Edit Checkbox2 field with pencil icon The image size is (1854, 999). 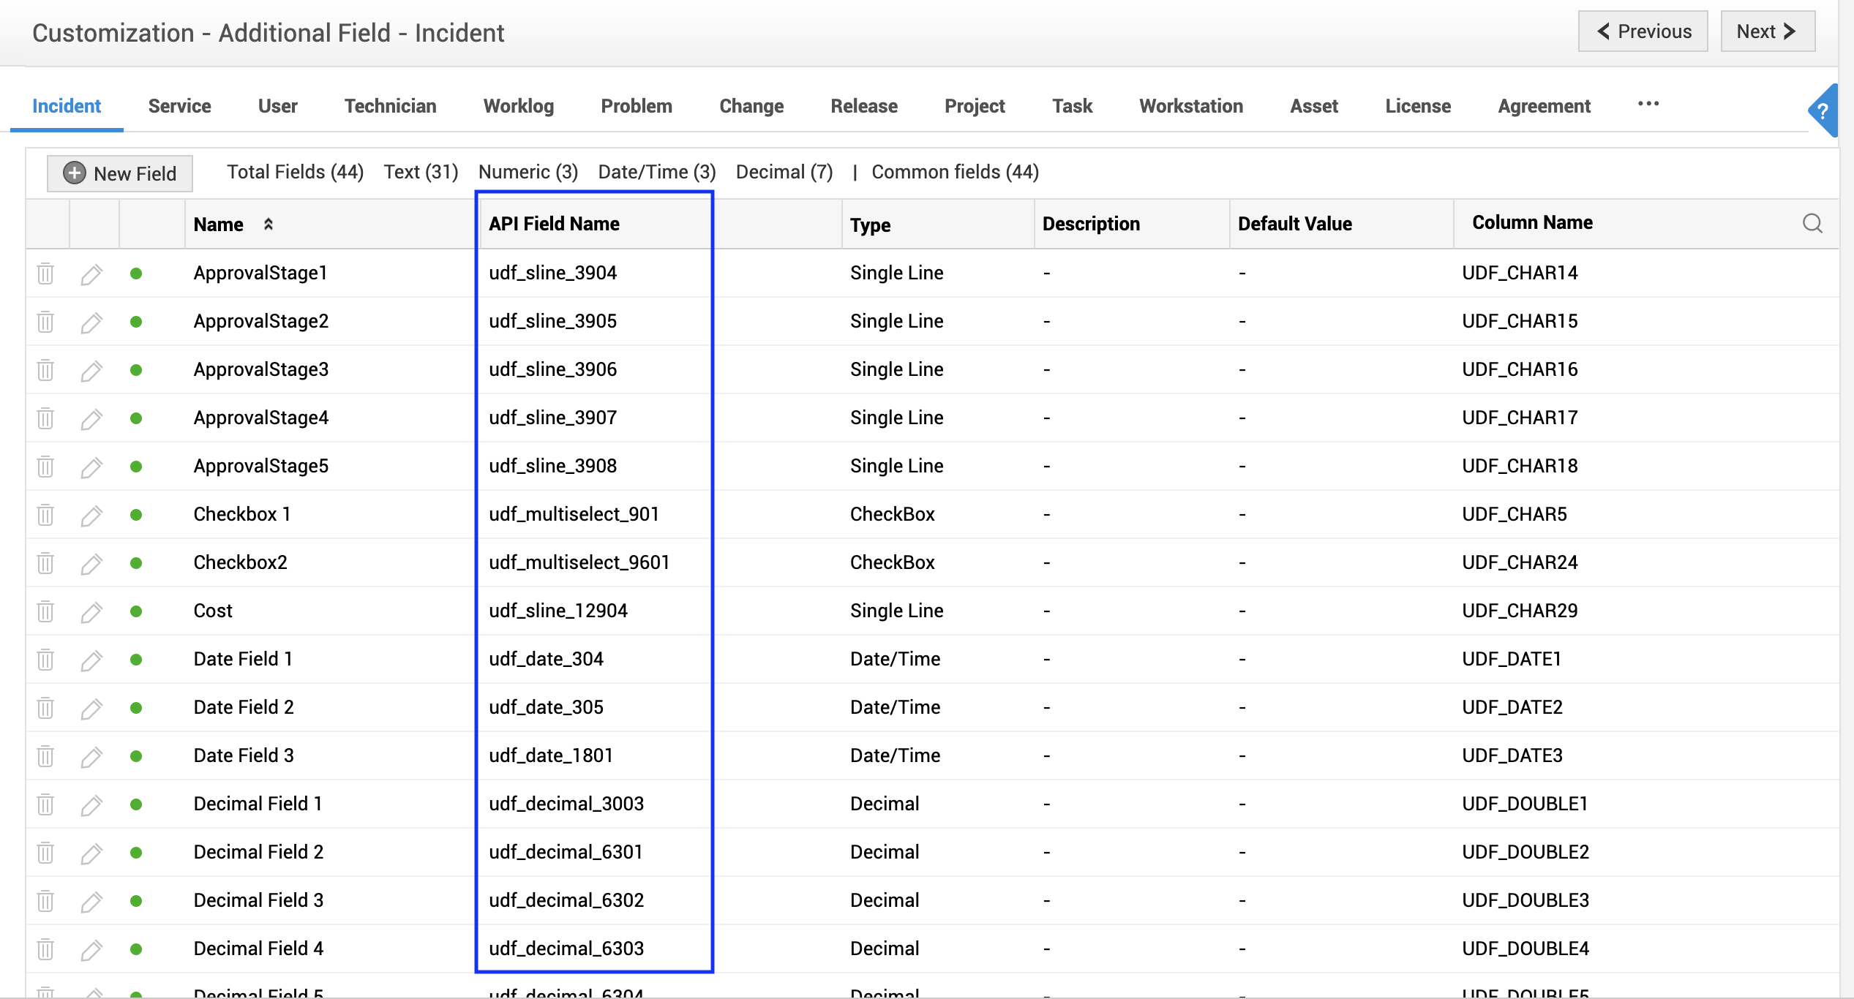[91, 563]
